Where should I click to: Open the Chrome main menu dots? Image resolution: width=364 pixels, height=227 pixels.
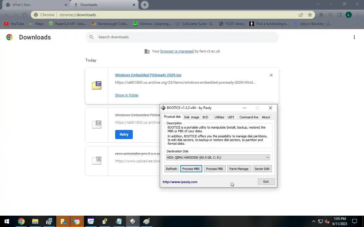pos(357,15)
